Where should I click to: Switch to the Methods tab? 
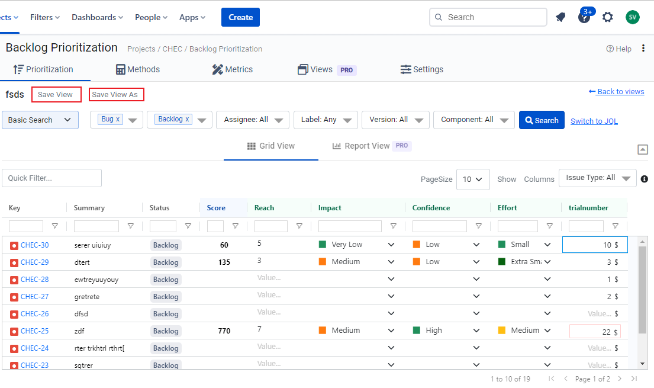[137, 69]
